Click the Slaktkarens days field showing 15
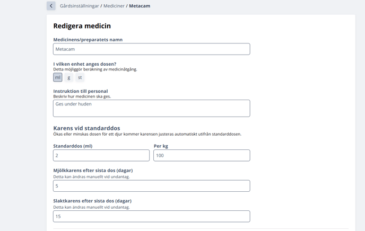This screenshot has height=231, width=365. point(152,216)
